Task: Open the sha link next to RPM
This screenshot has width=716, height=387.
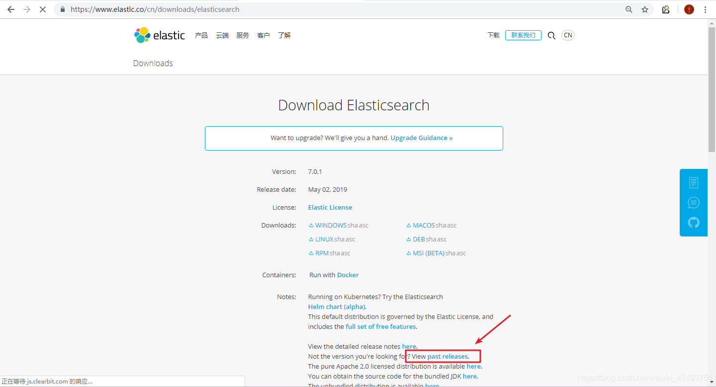Action: (x=335, y=253)
